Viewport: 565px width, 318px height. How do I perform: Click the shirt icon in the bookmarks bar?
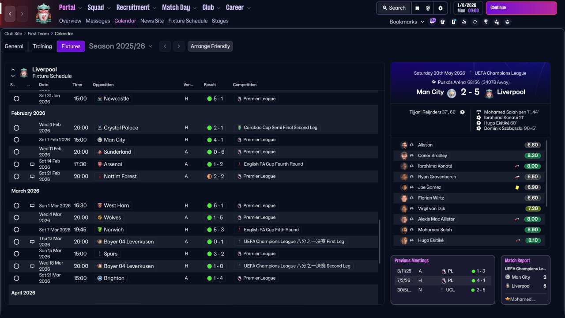click(443, 22)
